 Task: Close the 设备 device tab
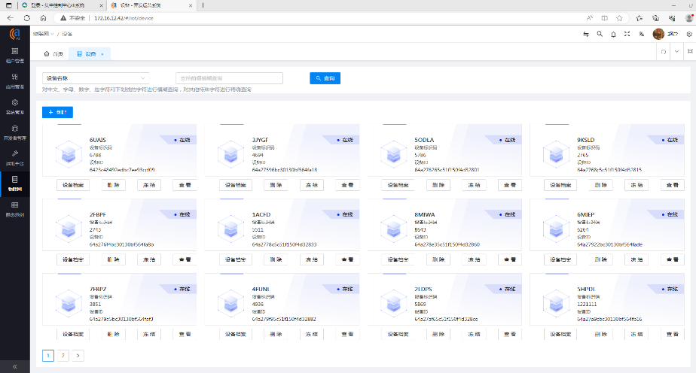(x=102, y=54)
